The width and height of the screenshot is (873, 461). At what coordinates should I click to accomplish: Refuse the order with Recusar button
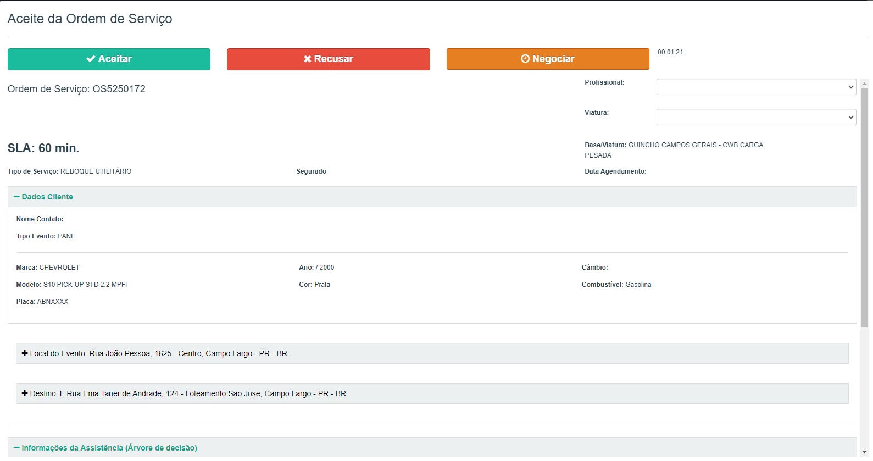pos(329,59)
